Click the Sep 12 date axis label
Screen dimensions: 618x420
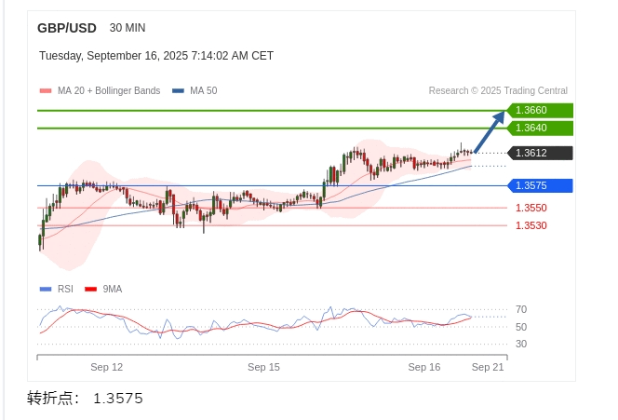point(106,367)
